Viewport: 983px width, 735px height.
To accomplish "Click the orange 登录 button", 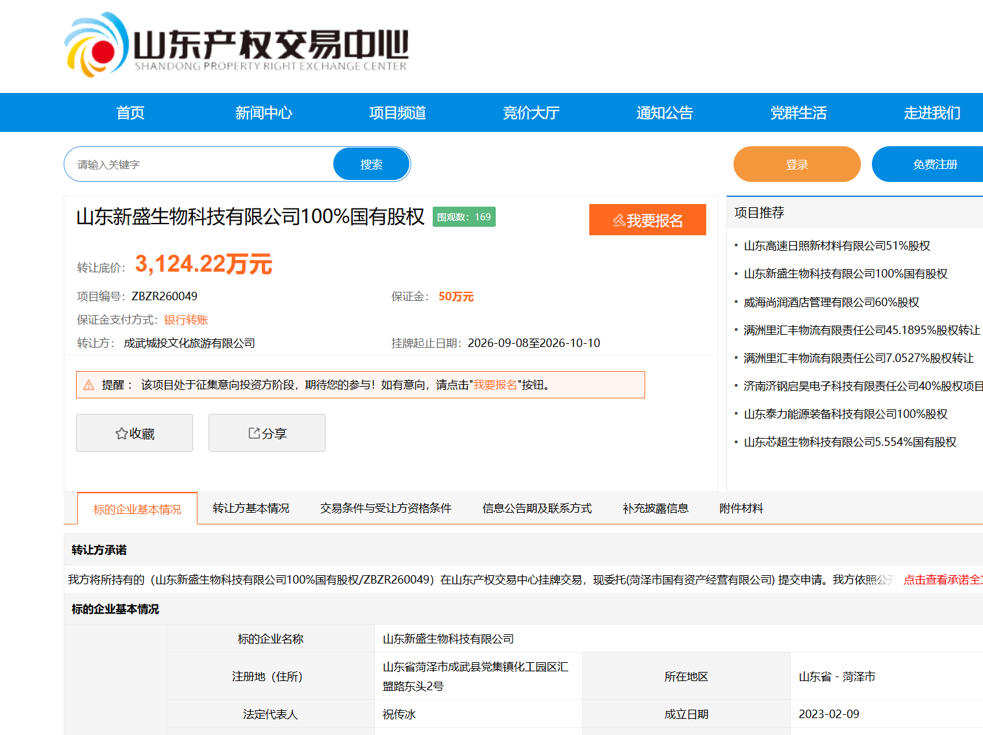I will [797, 164].
